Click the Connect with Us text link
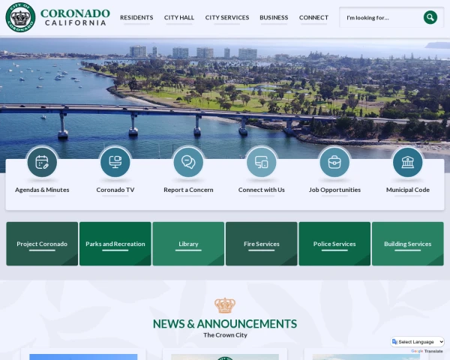Viewport: 450px width, 360px height. pos(262,190)
